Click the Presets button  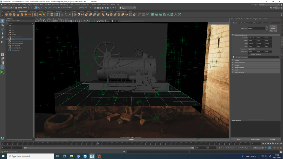tap(273, 28)
